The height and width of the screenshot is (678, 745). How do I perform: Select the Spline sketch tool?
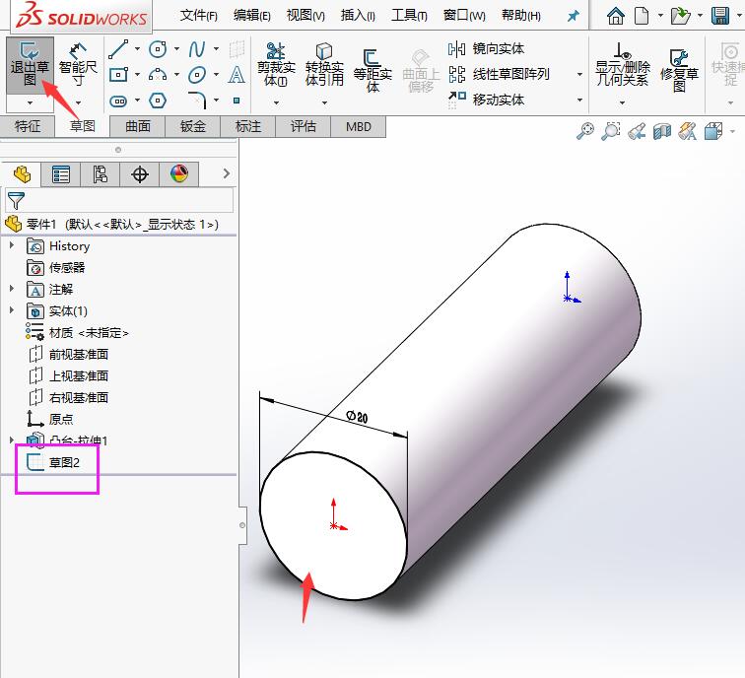197,49
